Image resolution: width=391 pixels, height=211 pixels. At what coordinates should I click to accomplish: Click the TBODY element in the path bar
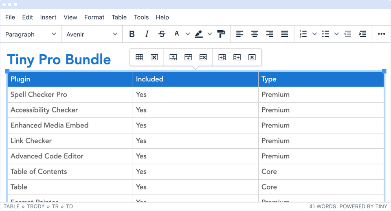[36, 207]
